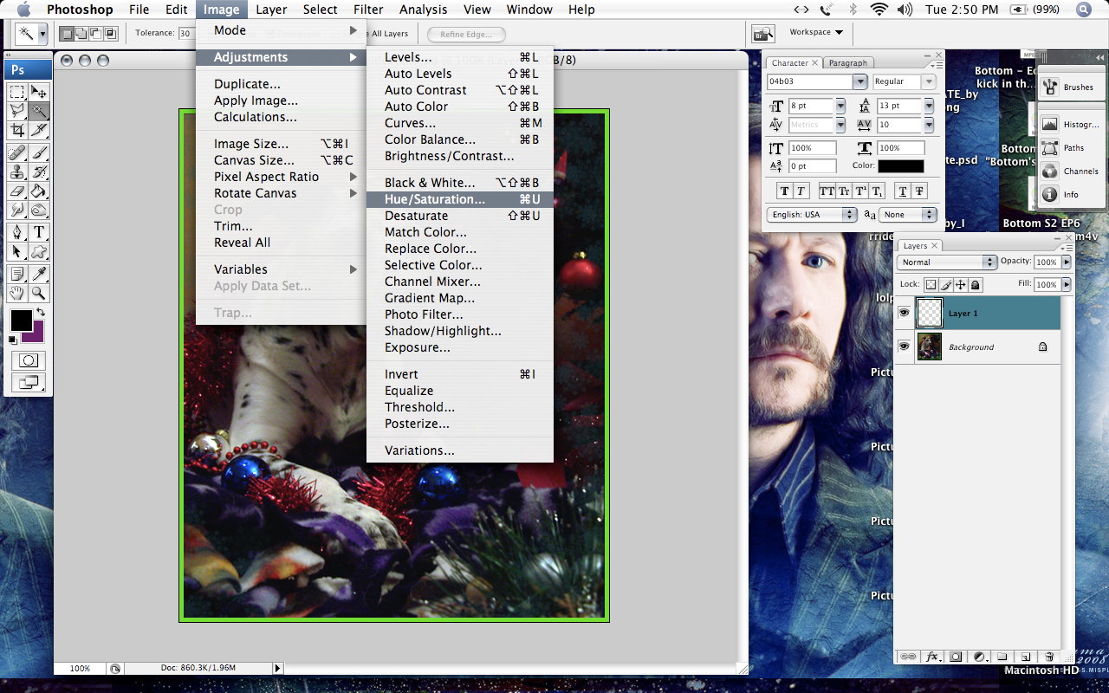
Task: Choose Levels from the Adjustments submenu
Action: (x=459, y=57)
